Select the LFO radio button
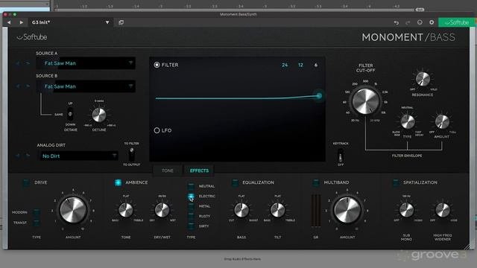This screenshot has width=477, height=268. point(157,130)
